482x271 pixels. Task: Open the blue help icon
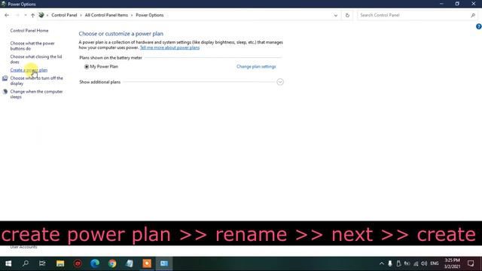coord(479,27)
